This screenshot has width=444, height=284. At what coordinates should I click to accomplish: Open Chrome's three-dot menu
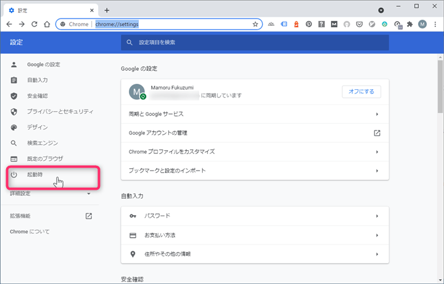(435, 24)
